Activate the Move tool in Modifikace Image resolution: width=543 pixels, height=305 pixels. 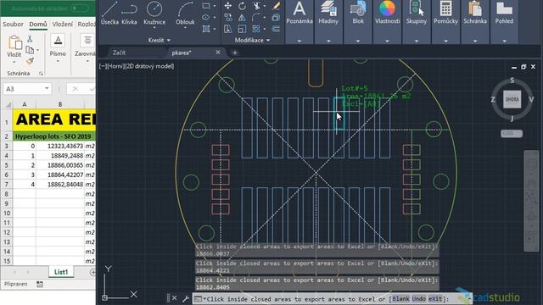pyautogui.click(x=228, y=6)
